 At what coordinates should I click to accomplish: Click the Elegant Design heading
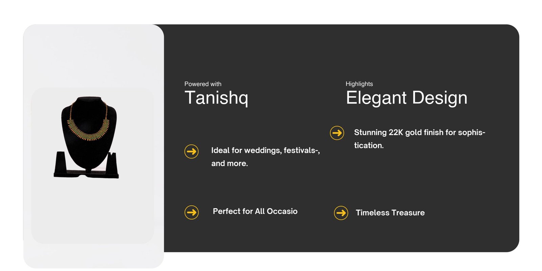click(406, 98)
